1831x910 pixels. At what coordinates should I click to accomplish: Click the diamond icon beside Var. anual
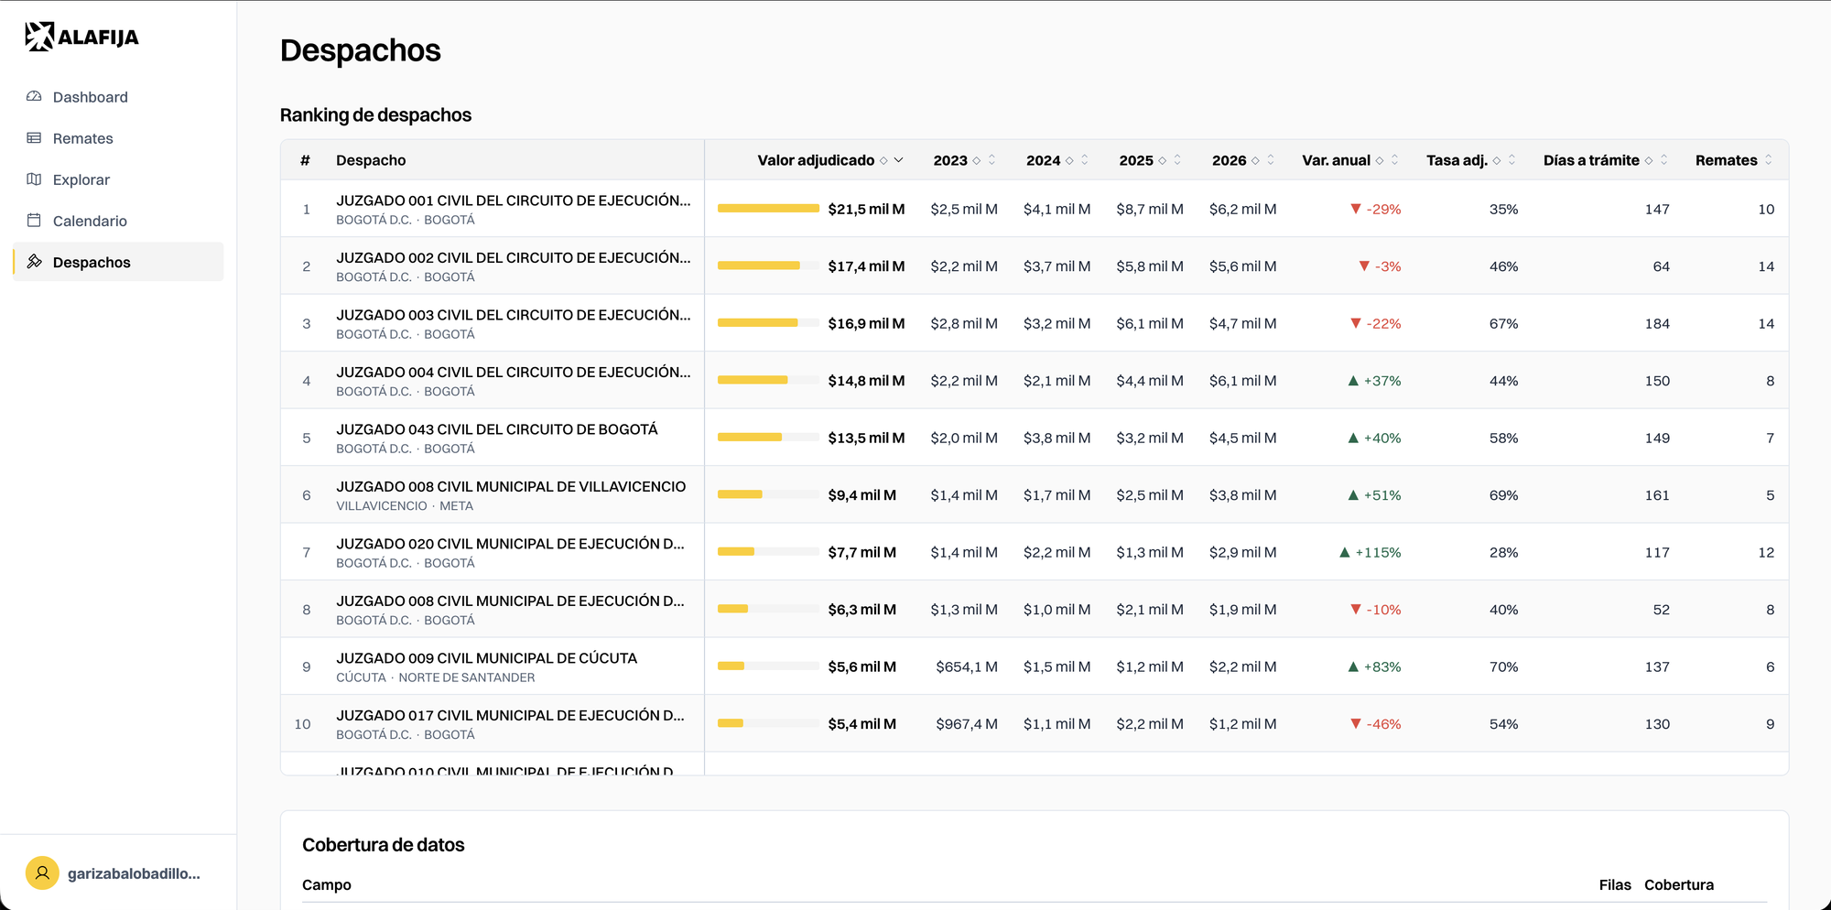[1380, 161]
